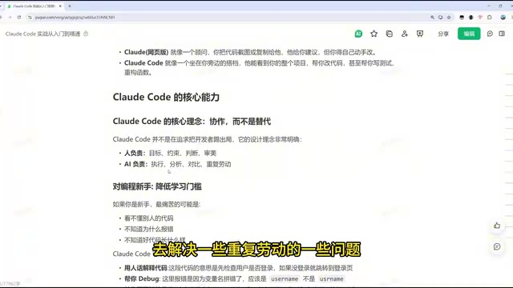Open a new browser tab with plus
This screenshot has width=513, height=288.
coord(70,6)
